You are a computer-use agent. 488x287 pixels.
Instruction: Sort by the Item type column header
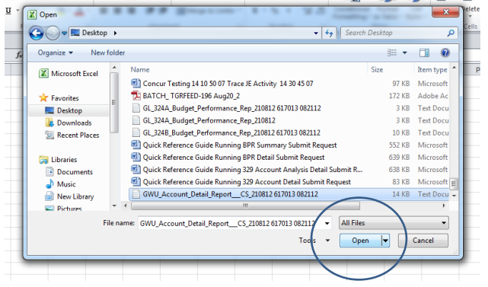432,70
